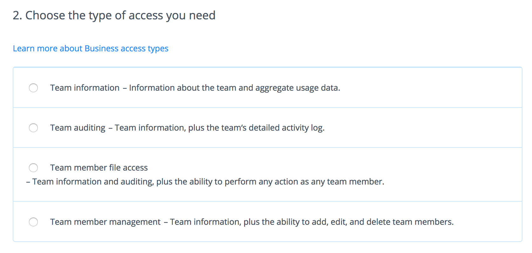Image resolution: width=532 pixels, height=253 pixels.
Task: Choose the Team member file access radio
Action: pos(33,168)
